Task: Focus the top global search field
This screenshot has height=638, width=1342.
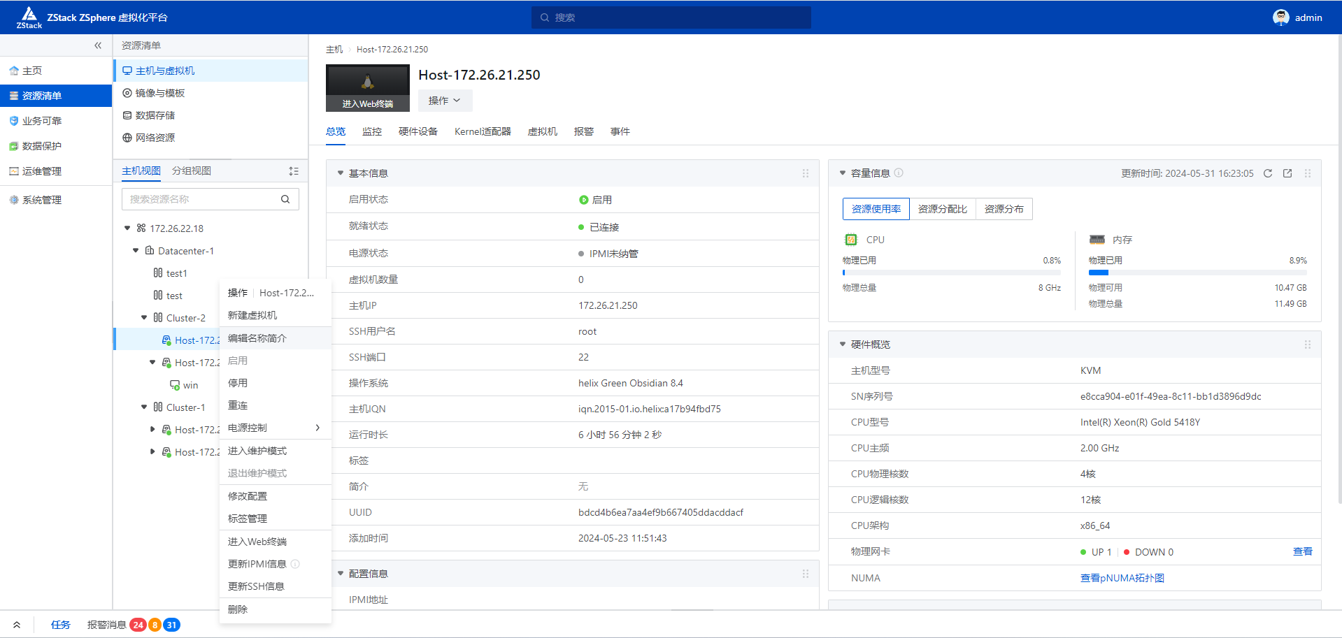Action: 671,17
